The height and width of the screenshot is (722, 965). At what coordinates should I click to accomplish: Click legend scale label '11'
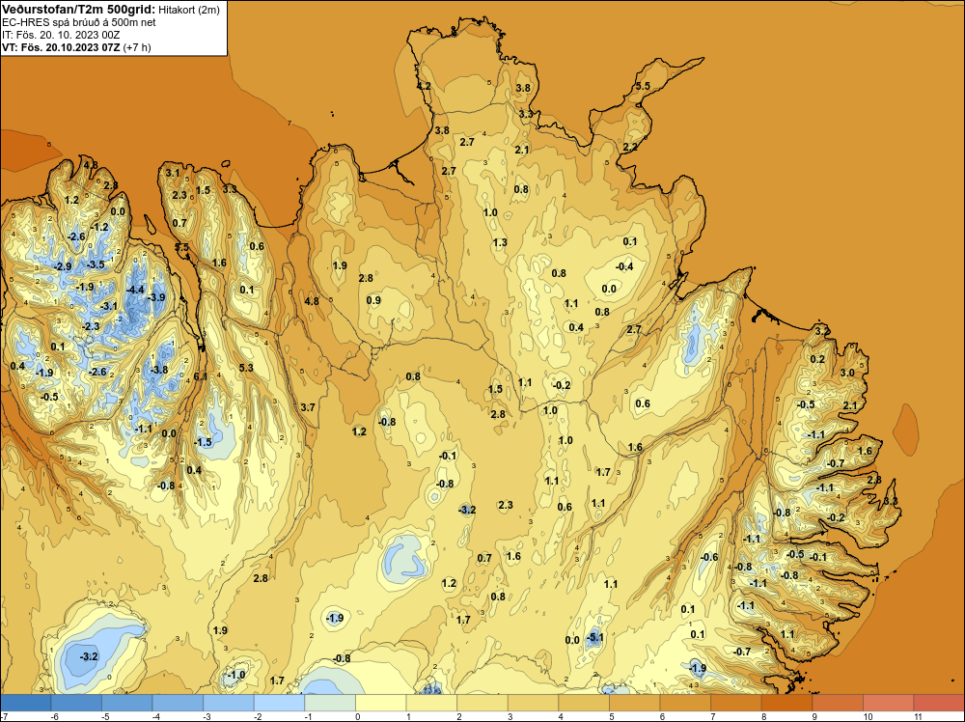[x=918, y=717]
